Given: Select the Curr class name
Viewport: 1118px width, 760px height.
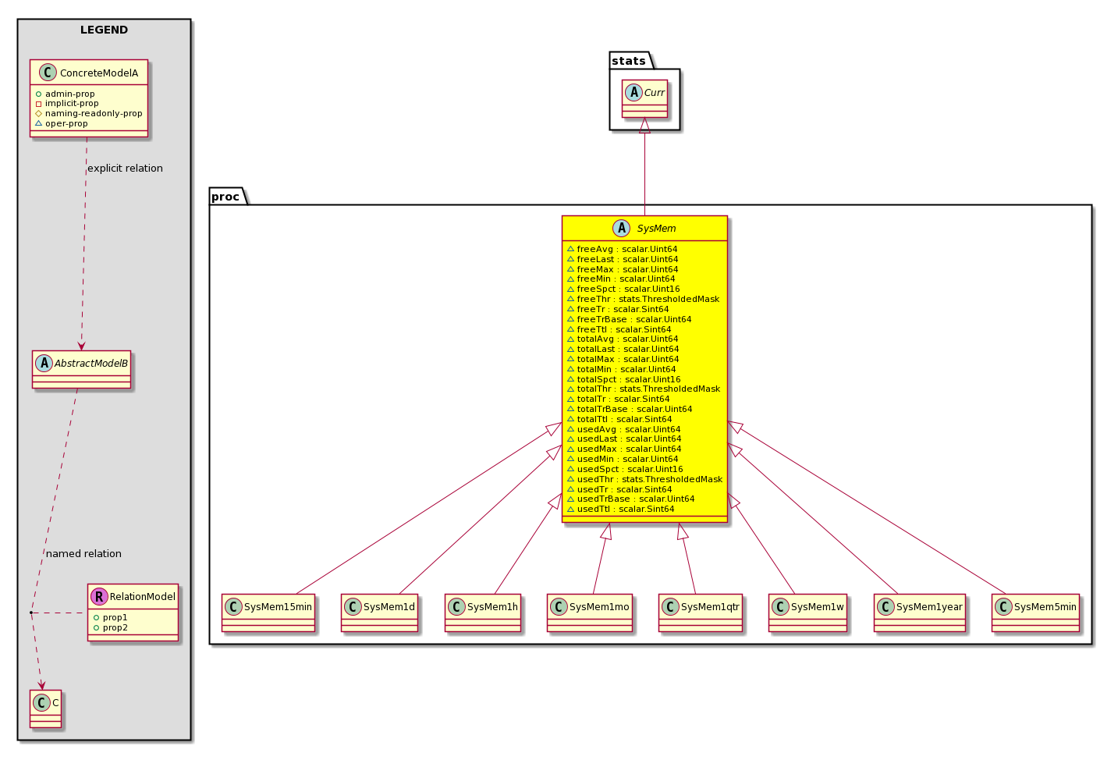Looking at the screenshot, I should tap(655, 92).
